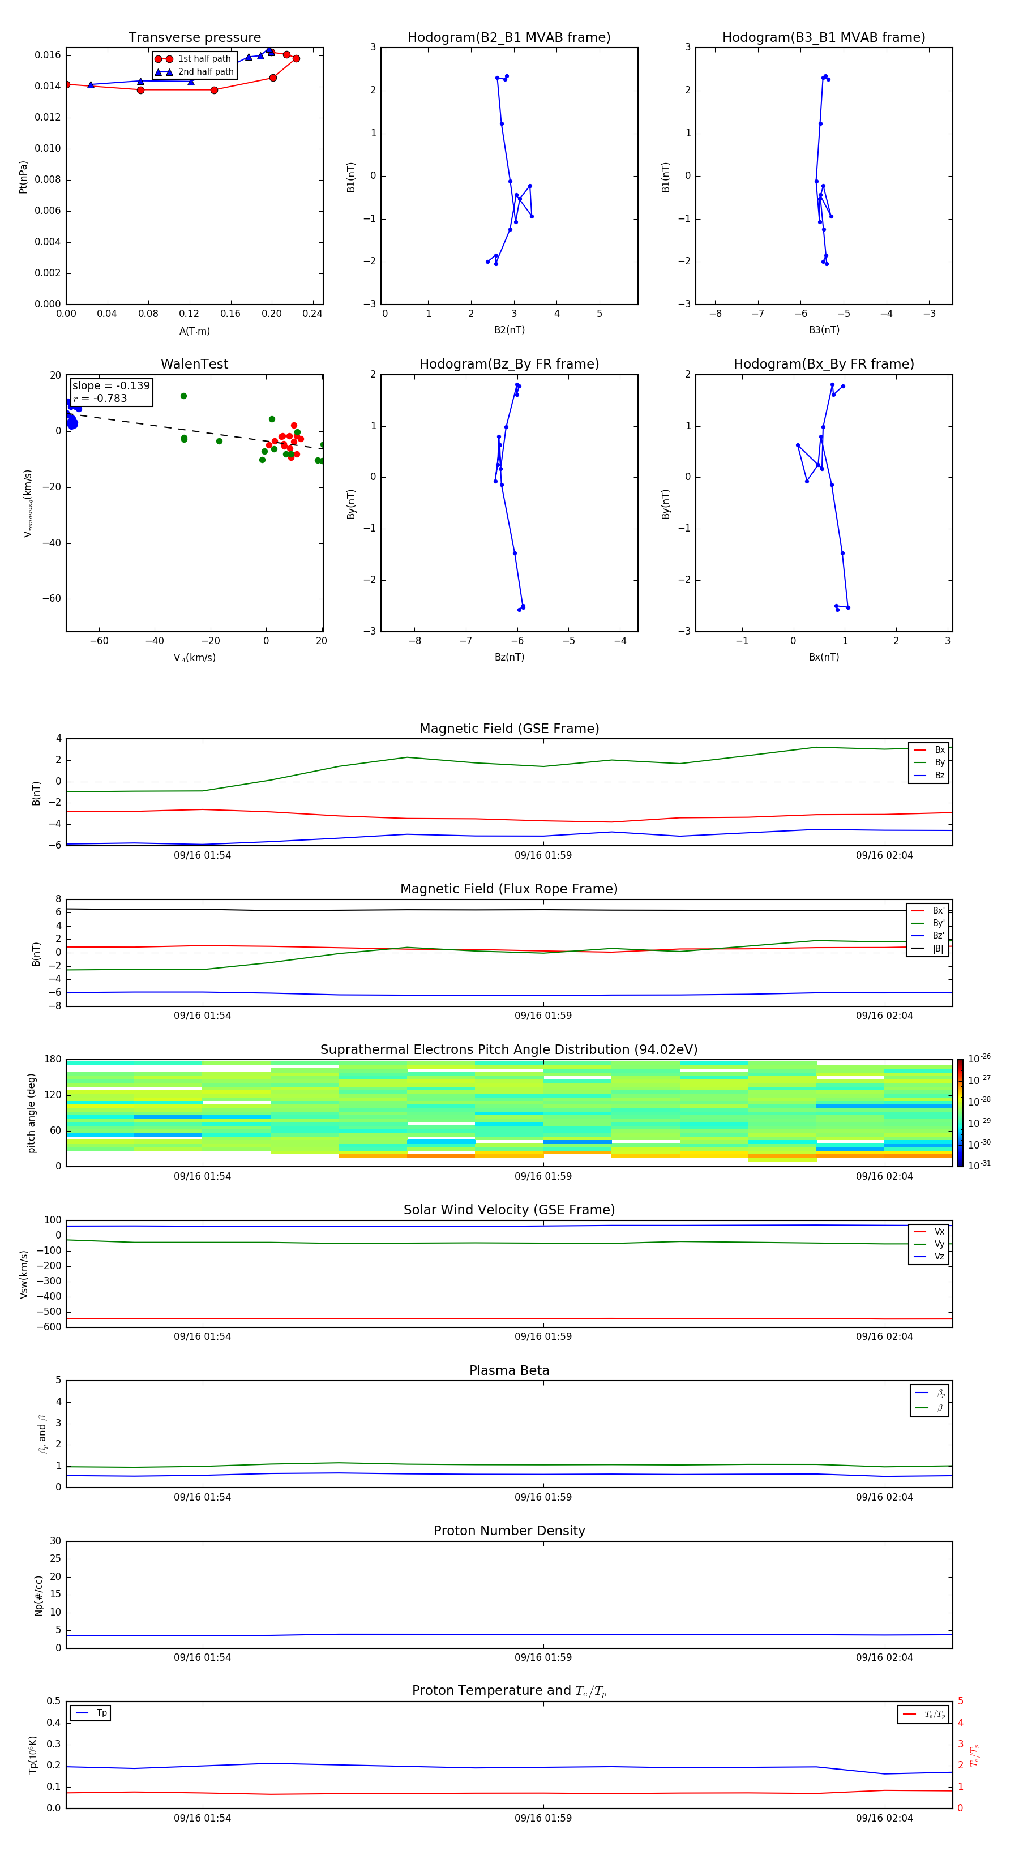Click "Bz'" in the Flux Rope legend
This screenshot has width=1019, height=1868.
[939, 936]
